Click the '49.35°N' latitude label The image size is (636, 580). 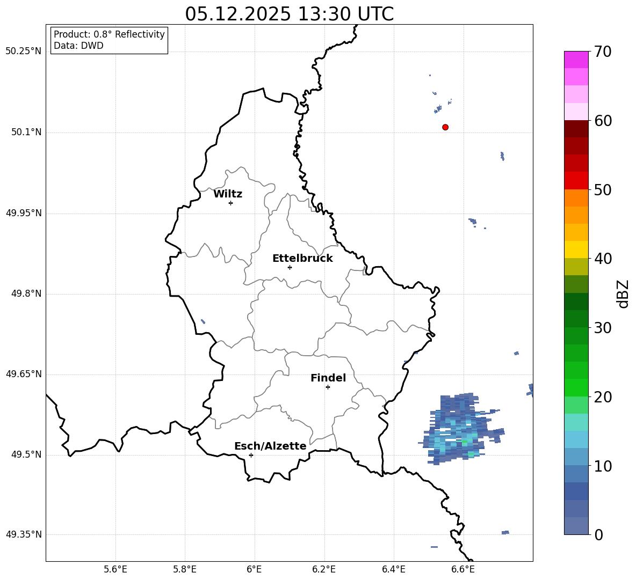tap(24, 534)
